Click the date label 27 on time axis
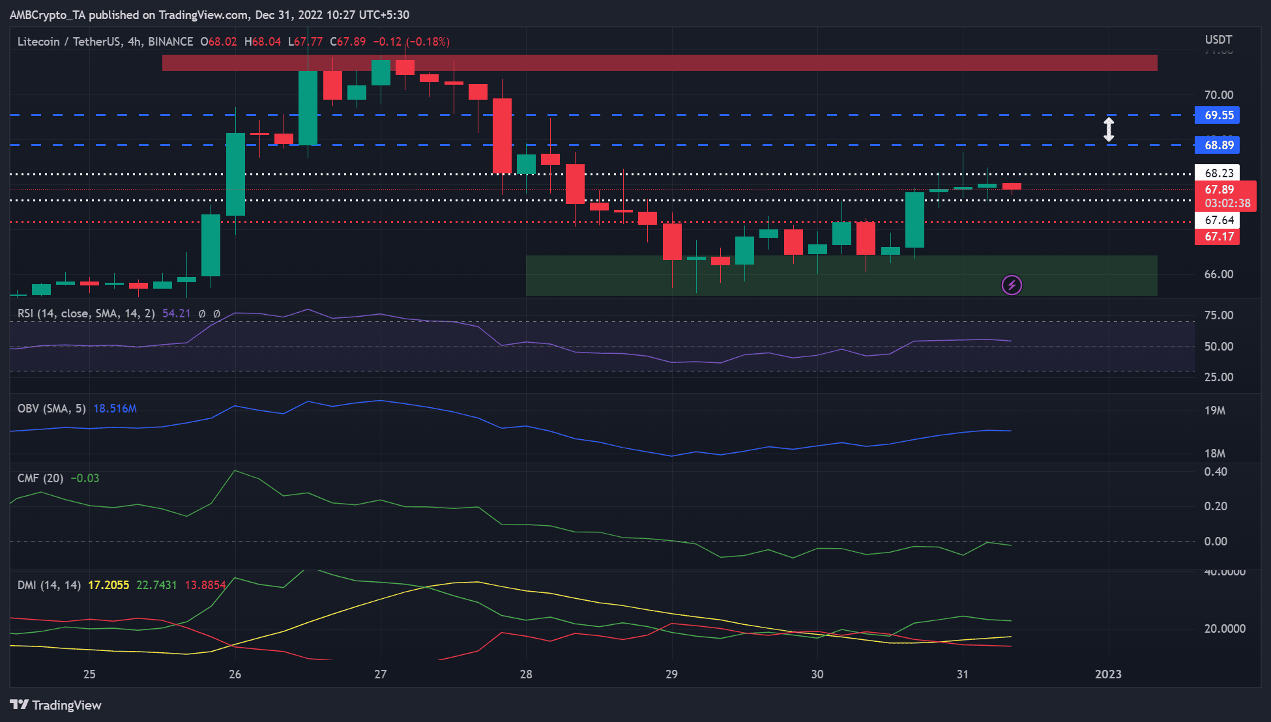The height and width of the screenshot is (722, 1271). [381, 674]
